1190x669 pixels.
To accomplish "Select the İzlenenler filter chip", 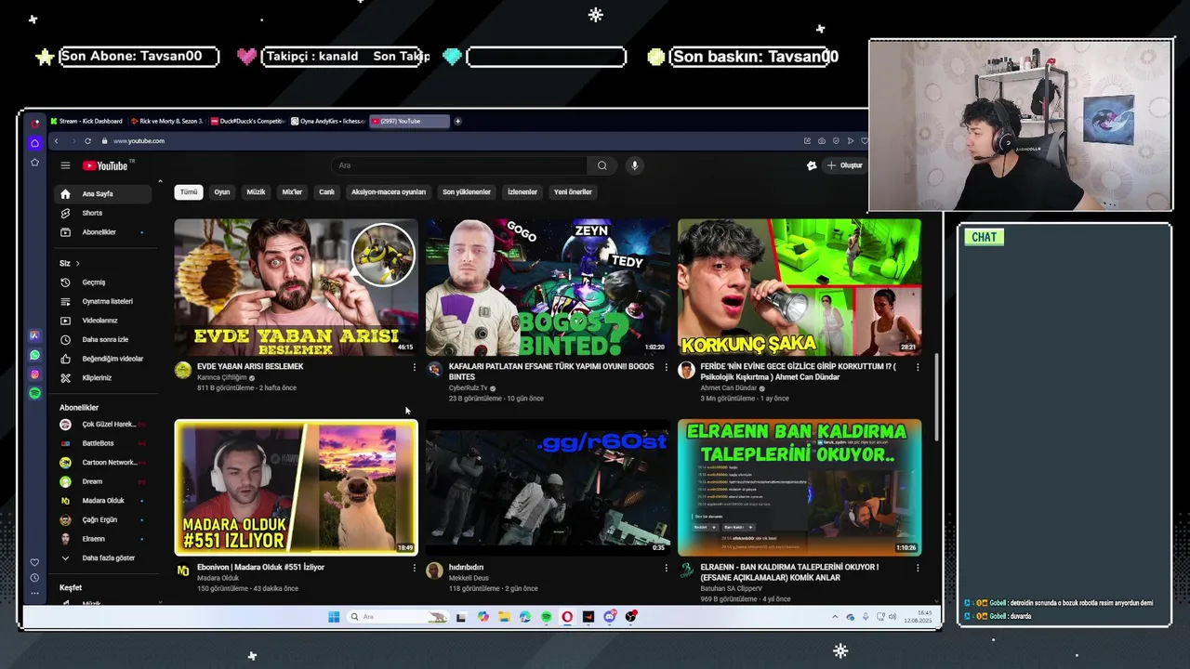I will 522,192.
